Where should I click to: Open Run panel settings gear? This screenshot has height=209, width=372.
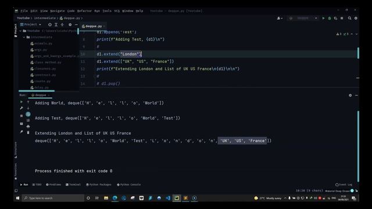click(350, 95)
